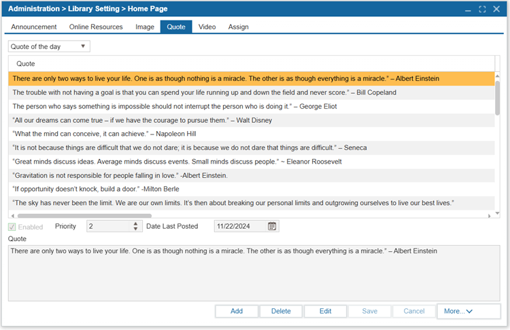The height and width of the screenshot is (330, 510).
Task: Click the scroll up arrow of quote list
Action: tap(497, 75)
